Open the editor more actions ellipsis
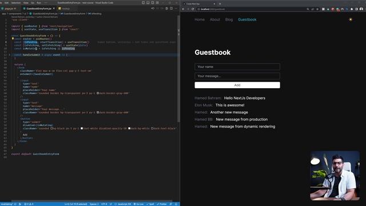 click(x=176, y=9)
